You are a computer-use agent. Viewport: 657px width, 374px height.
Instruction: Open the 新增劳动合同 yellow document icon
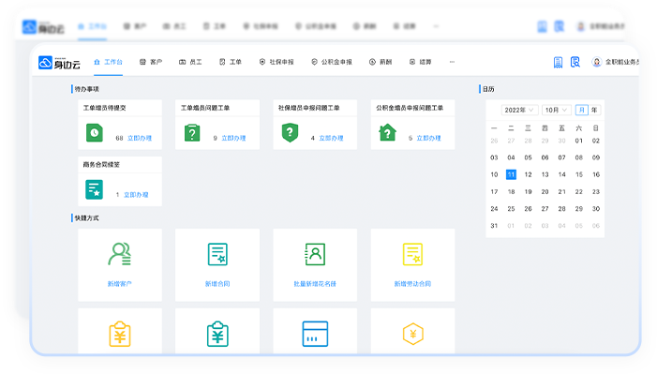(x=412, y=254)
